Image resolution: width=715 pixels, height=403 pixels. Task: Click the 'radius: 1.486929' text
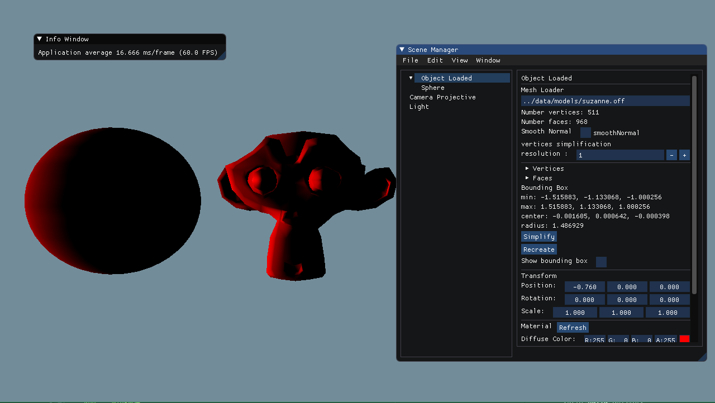(x=552, y=226)
